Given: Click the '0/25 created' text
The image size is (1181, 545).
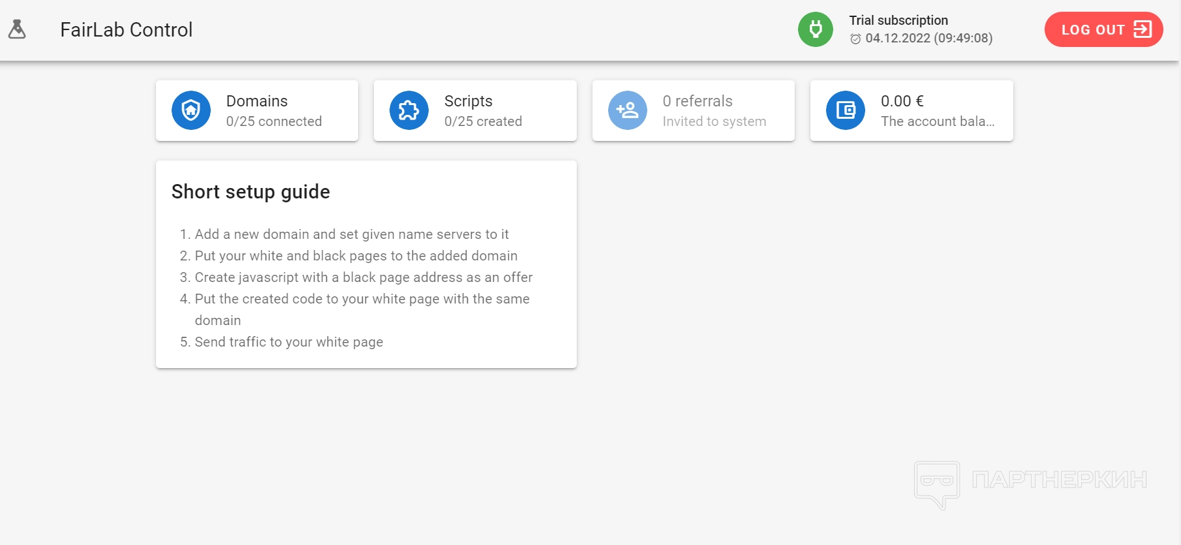Looking at the screenshot, I should (483, 121).
